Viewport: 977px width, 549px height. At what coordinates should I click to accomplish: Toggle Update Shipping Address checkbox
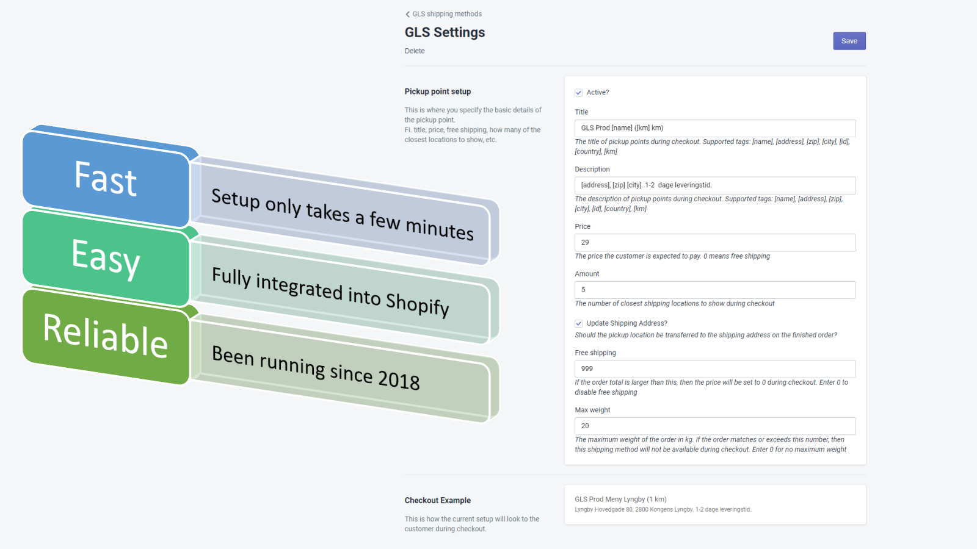[578, 323]
